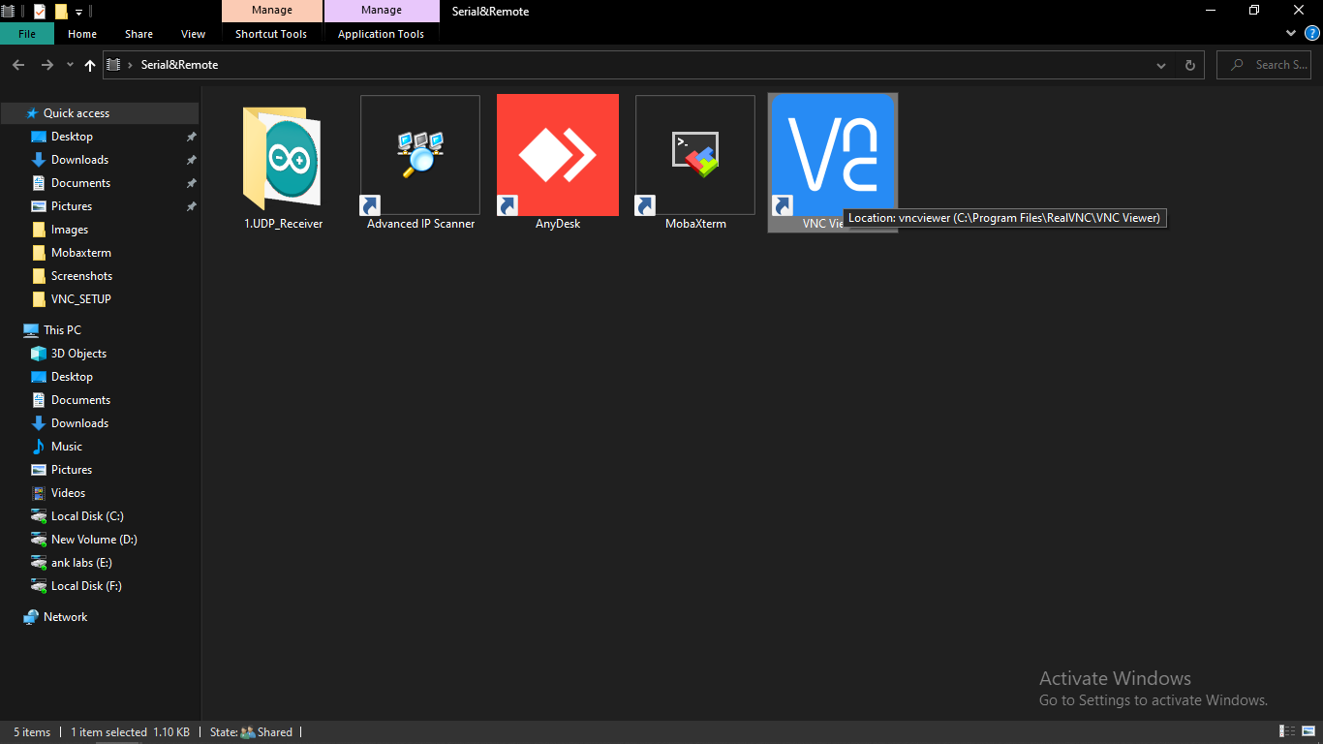
Task: Switch to Large icons view in status bar
Action: pos(1308,731)
